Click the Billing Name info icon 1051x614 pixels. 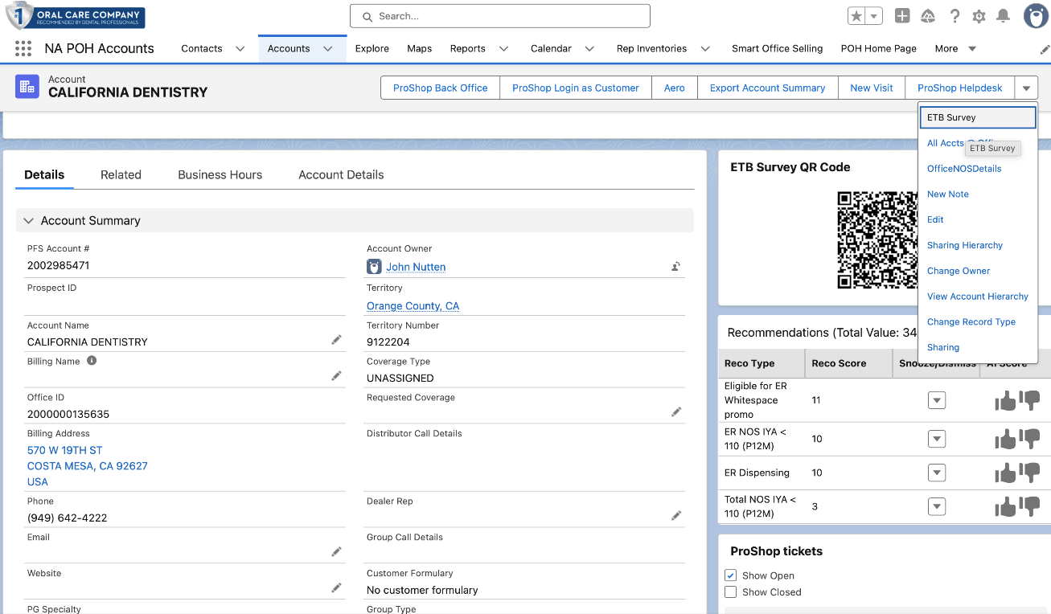pos(92,361)
